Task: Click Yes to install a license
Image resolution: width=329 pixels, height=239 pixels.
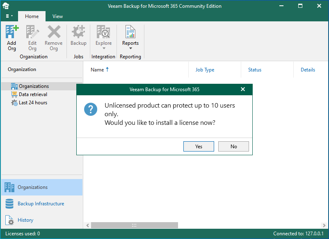Action: (199, 146)
